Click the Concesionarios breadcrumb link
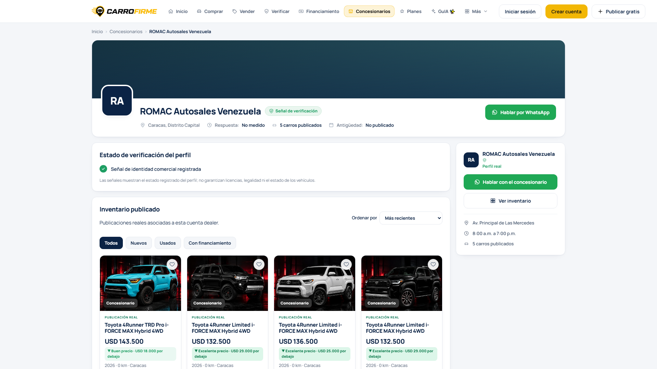 tap(126, 31)
